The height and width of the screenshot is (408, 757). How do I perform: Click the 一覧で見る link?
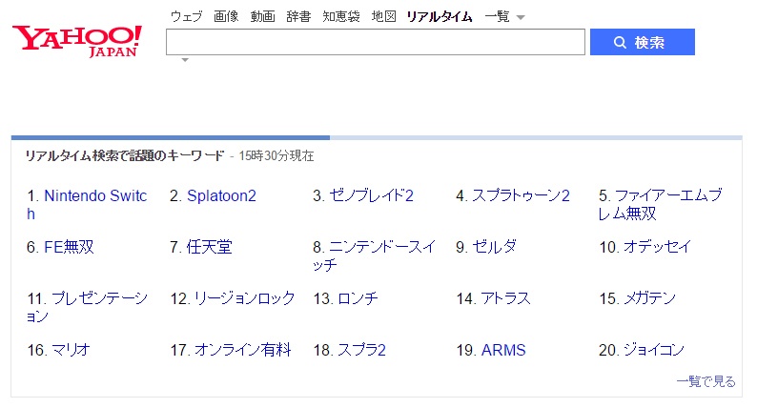pos(706,381)
